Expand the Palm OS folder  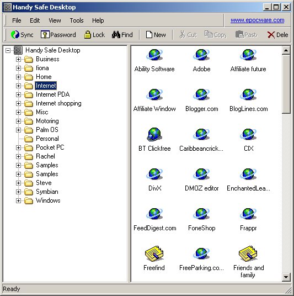point(18,130)
